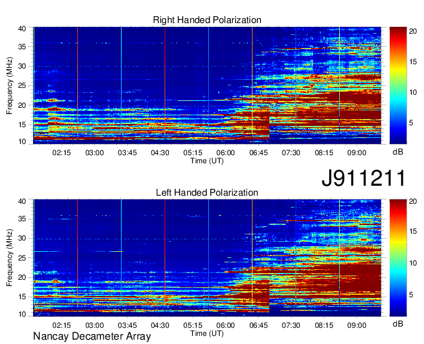
Task: Select the 03:45 time tick of Left Handed plot
Action: pos(127,325)
